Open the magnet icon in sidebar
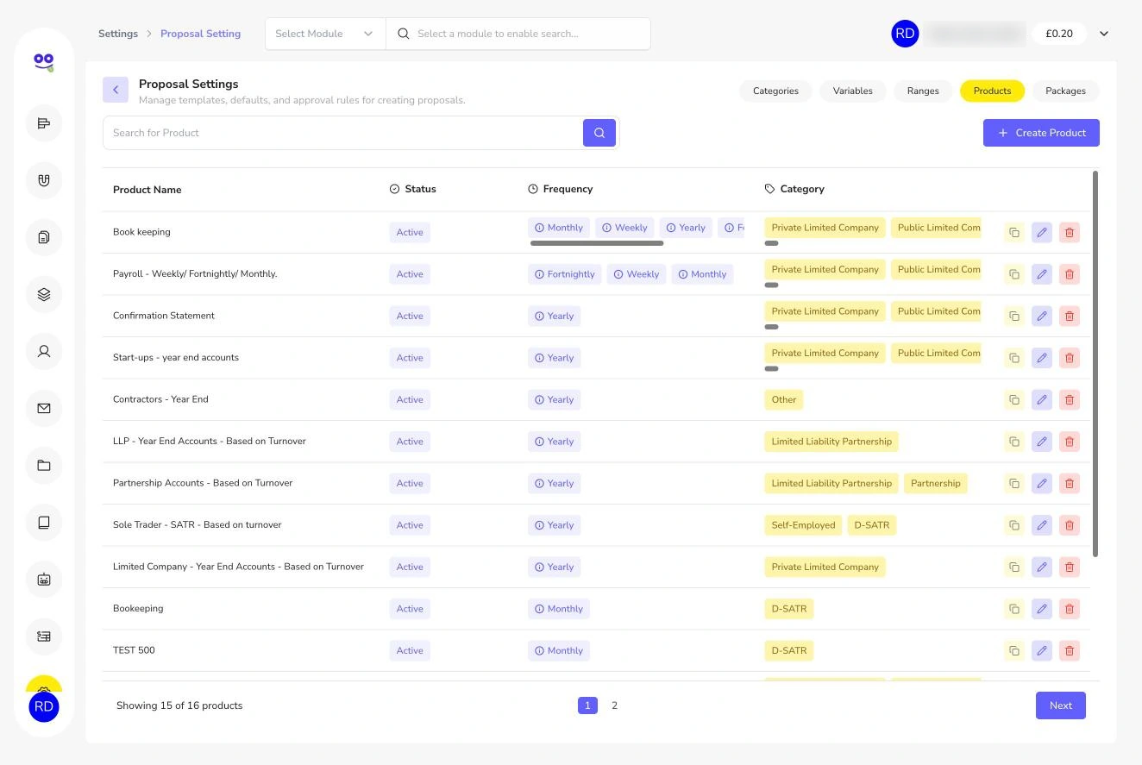 pyautogui.click(x=44, y=180)
